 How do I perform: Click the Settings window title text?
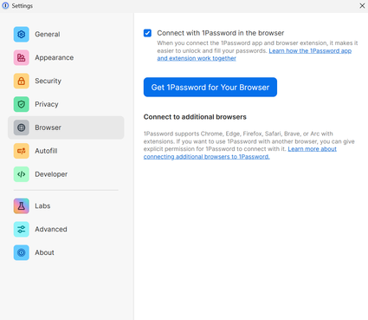[x=23, y=6]
